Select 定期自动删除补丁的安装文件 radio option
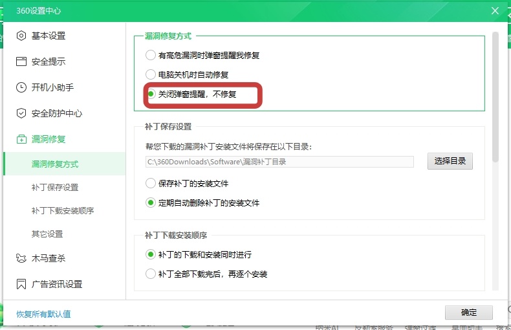This screenshot has width=511, height=330. (x=150, y=203)
